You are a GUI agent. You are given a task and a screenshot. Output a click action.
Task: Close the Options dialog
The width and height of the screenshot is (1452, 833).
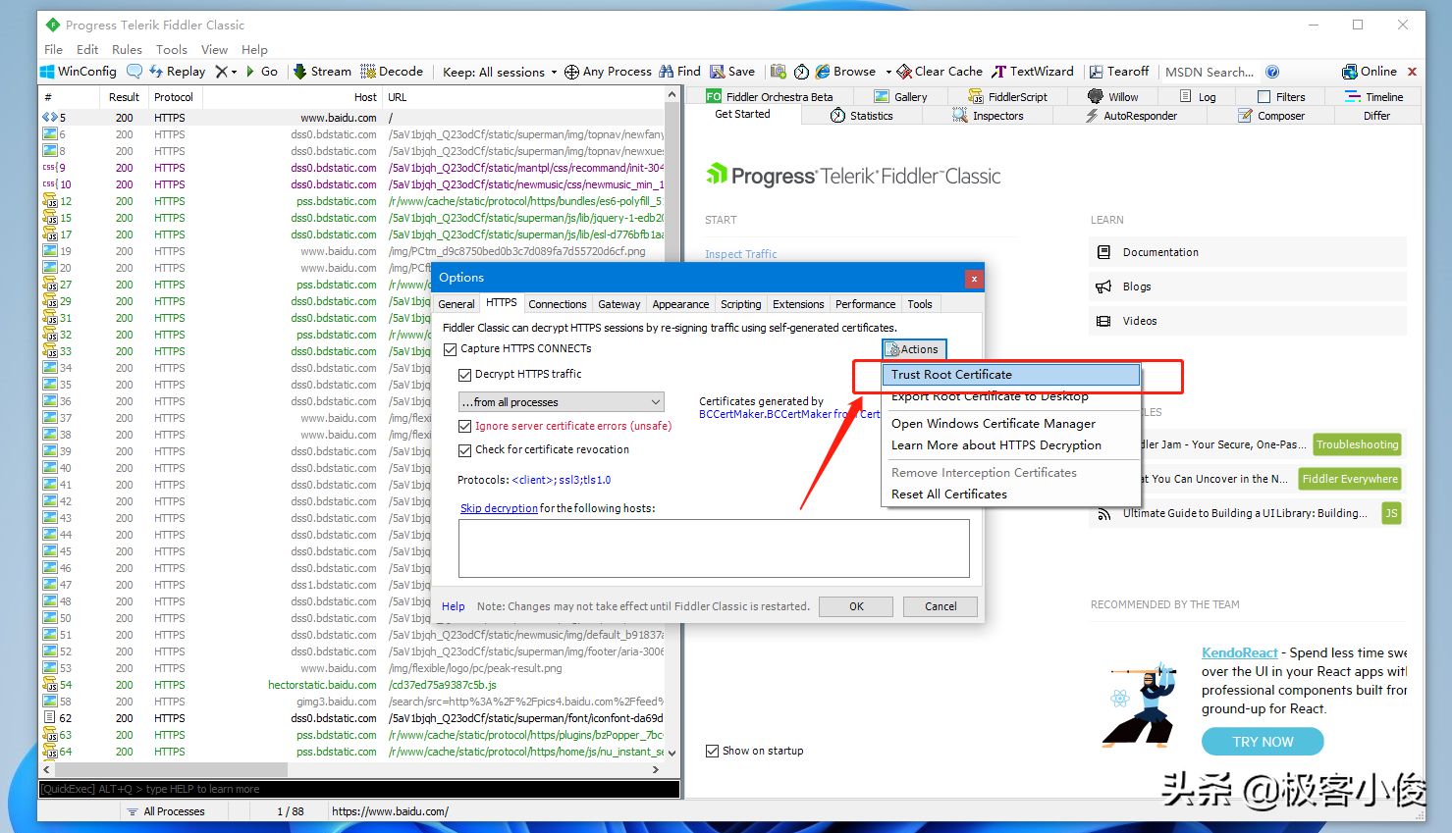click(974, 279)
